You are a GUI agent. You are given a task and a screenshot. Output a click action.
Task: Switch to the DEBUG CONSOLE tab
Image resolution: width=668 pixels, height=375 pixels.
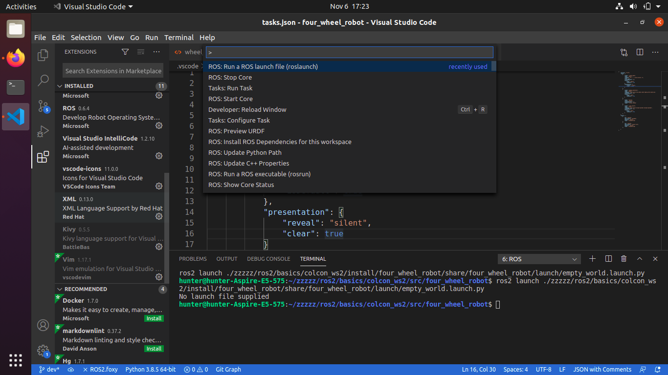coord(268,259)
